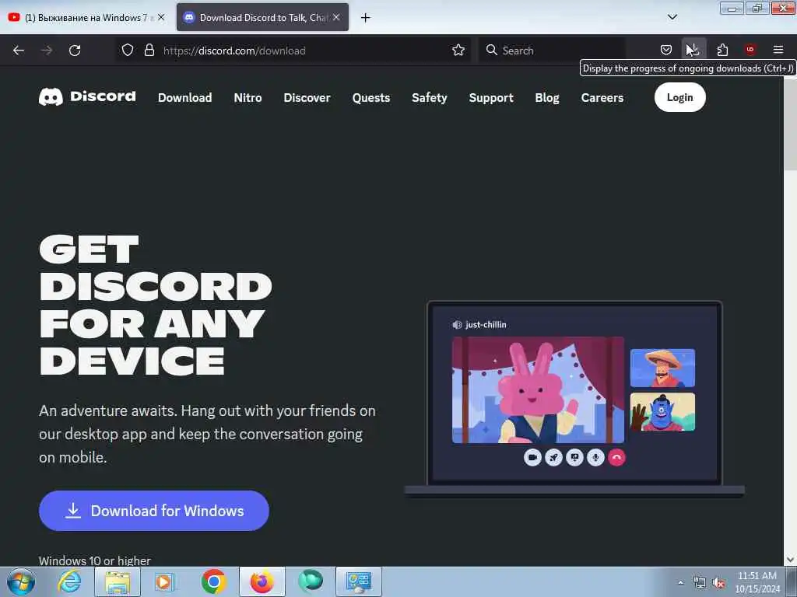Click the 'Windows 10 or higher' text
797x597 pixels.
coord(95,560)
